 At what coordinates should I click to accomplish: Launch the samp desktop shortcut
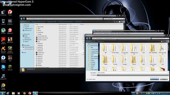tap(10, 58)
